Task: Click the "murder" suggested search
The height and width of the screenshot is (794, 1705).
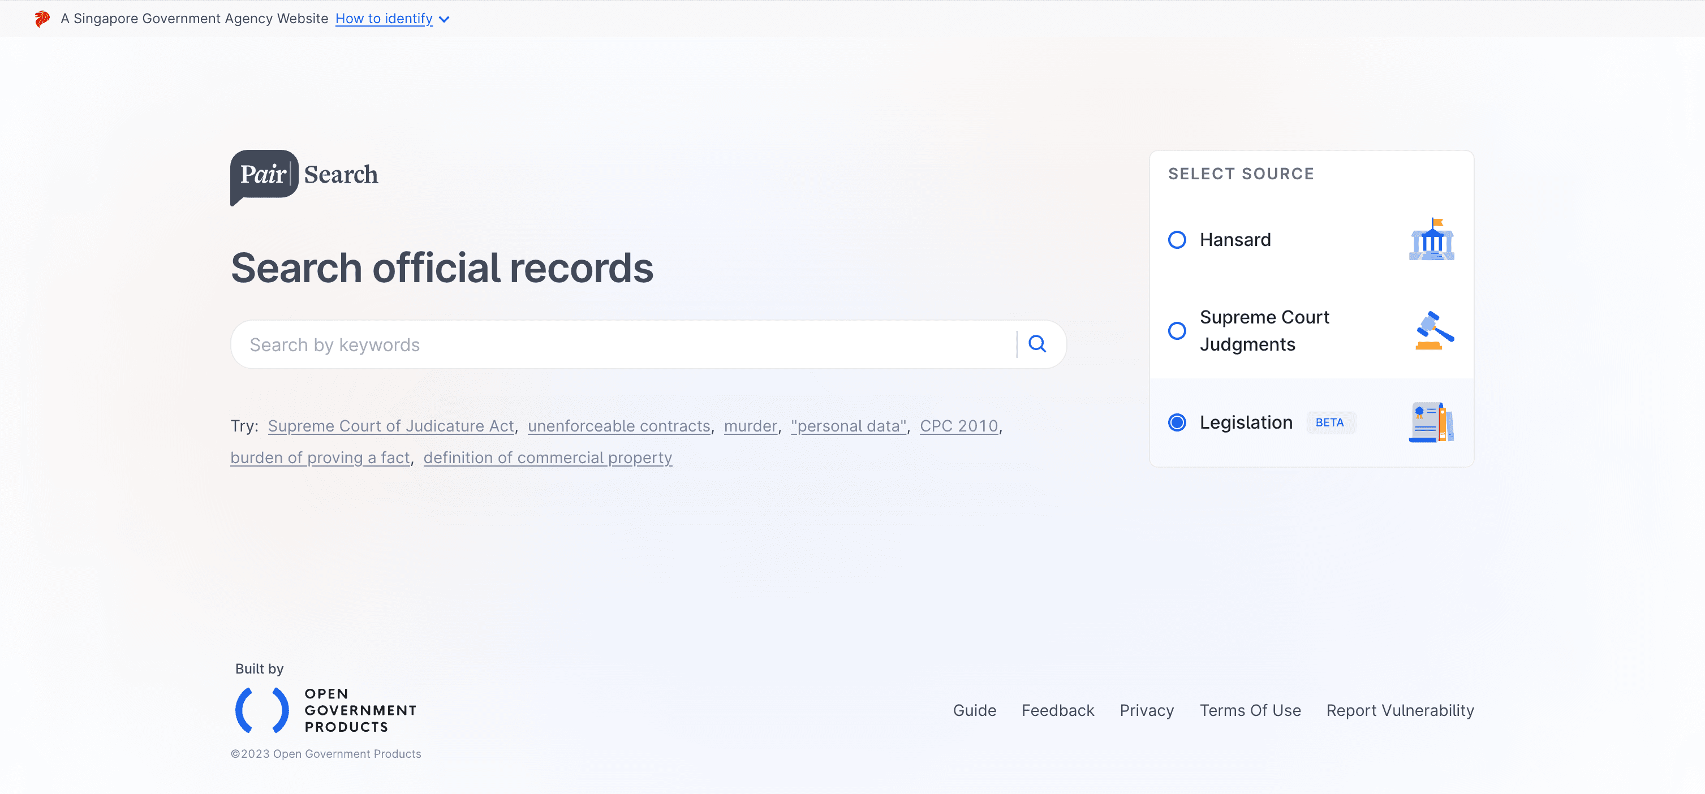Action: coord(750,425)
